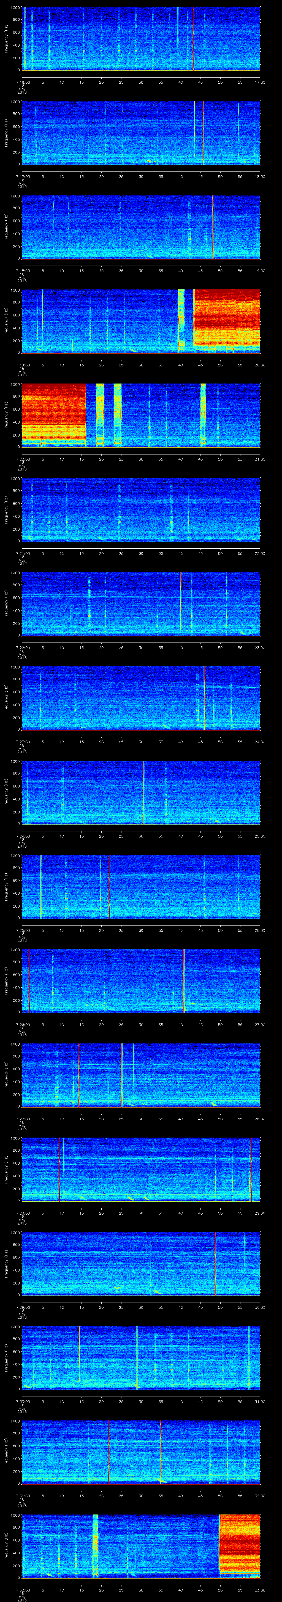The height and width of the screenshot is (1602, 282).
Task: Click the '19:00' end time label
Action: click(x=260, y=271)
